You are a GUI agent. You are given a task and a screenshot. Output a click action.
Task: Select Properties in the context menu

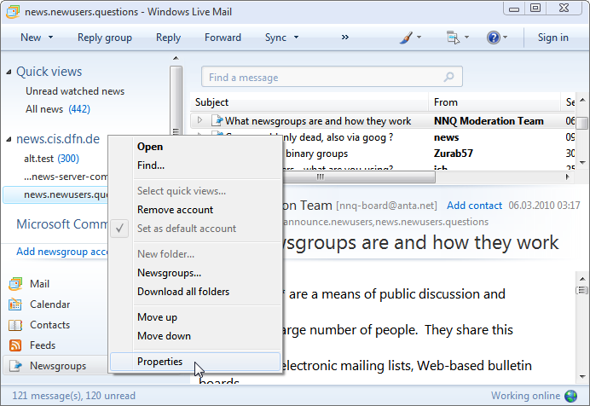tap(159, 362)
